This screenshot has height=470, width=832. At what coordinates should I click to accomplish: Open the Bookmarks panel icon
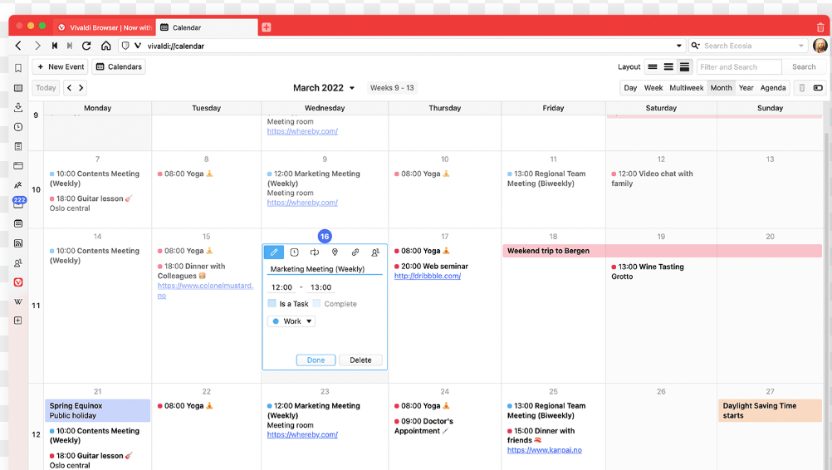(x=18, y=68)
